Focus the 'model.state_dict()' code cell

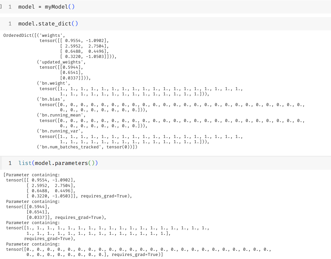pyautogui.click(x=184, y=24)
